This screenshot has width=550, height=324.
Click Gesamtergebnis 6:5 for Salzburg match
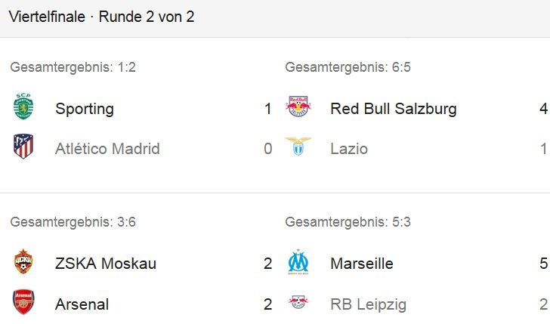(x=348, y=67)
